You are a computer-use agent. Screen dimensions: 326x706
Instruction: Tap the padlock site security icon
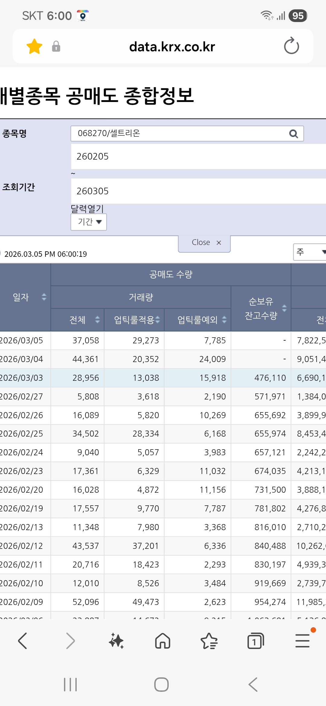(x=56, y=46)
